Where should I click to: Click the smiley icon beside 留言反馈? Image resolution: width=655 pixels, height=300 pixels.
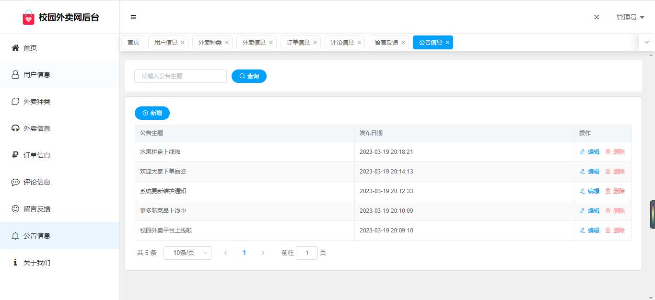(15, 209)
